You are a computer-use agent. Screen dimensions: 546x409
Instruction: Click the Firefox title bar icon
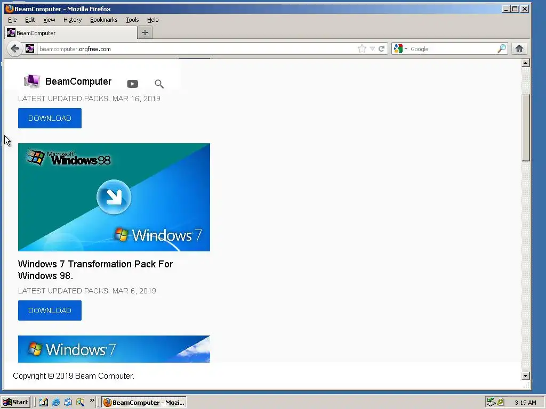click(x=9, y=9)
